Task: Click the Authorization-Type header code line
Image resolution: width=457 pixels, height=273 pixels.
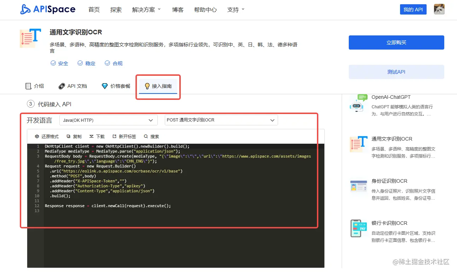Action: click(97, 186)
